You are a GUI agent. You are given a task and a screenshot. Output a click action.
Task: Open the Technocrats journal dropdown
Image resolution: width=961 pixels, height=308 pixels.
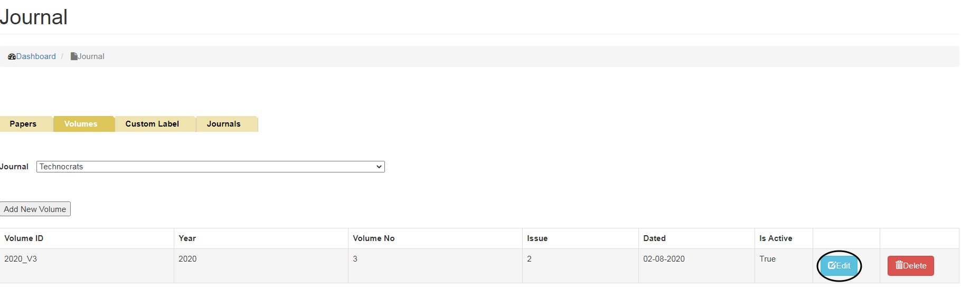coord(210,167)
